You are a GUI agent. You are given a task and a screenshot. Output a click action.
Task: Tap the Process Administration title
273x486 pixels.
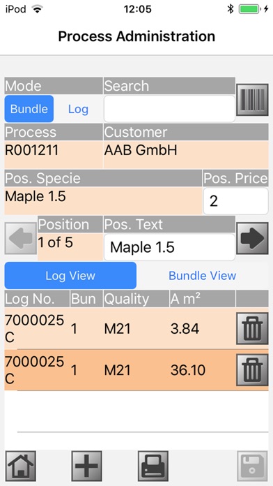click(x=136, y=36)
